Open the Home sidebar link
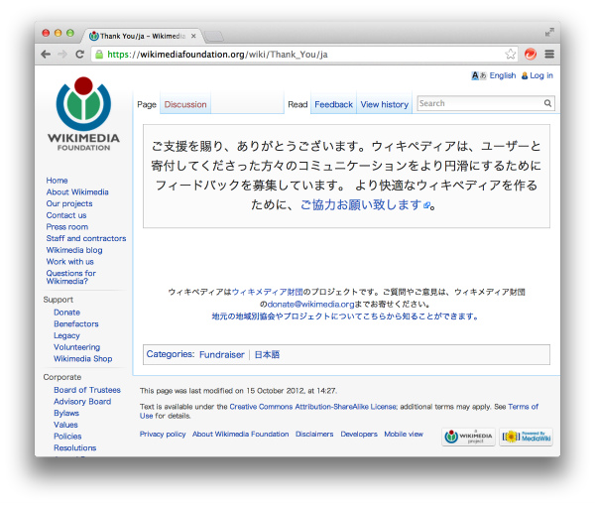The height and width of the screenshot is (505, 595). [x=57, y=181]
